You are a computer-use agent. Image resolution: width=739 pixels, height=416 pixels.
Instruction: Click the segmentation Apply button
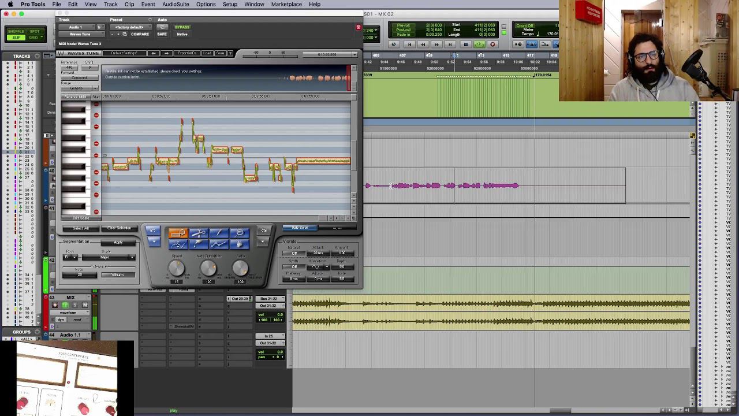tap(118, 243)
